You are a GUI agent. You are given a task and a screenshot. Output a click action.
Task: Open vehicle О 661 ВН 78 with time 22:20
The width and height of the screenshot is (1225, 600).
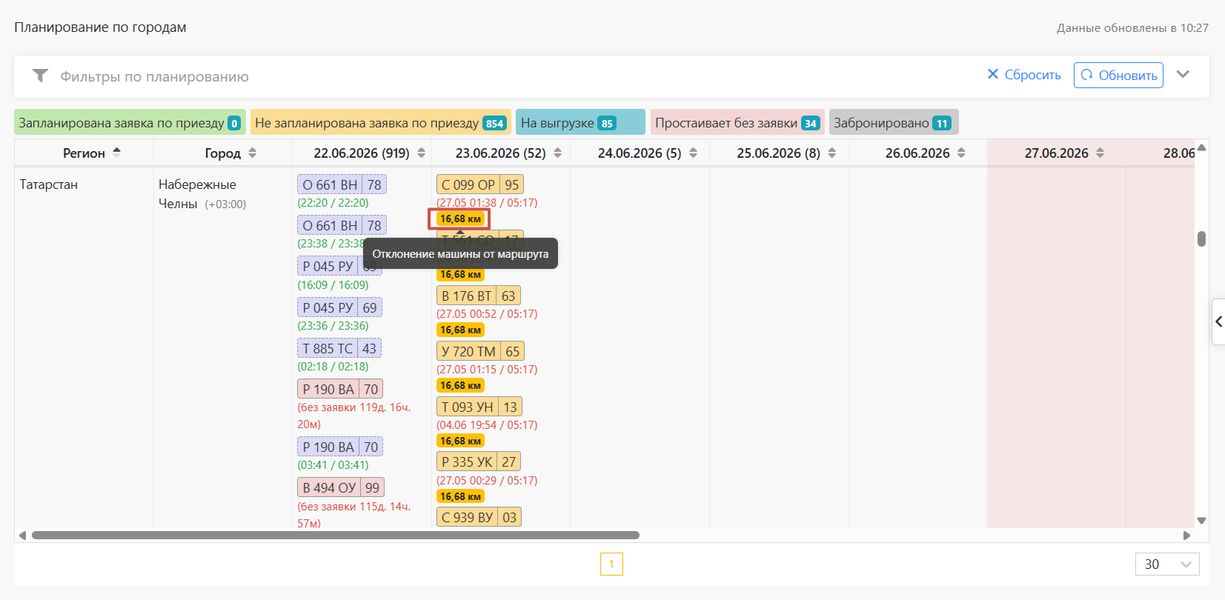click(342, 184)
